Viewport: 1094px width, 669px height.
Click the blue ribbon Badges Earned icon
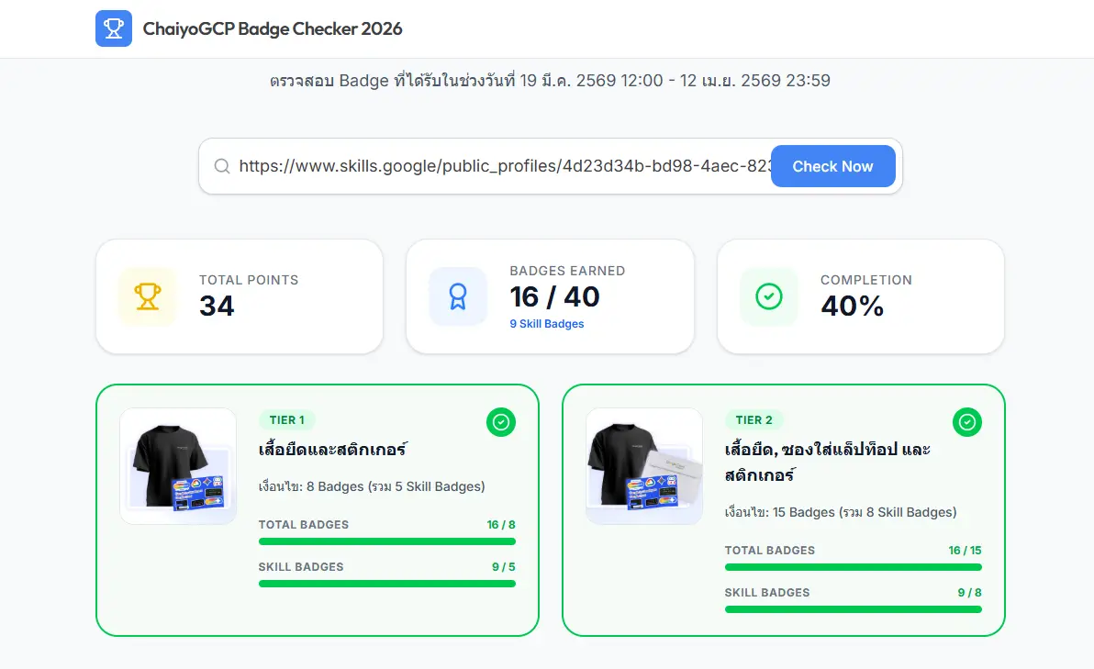pos(457,296)
